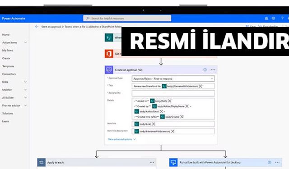
Task: Click into the Item link field
Action: click(173, 124)
